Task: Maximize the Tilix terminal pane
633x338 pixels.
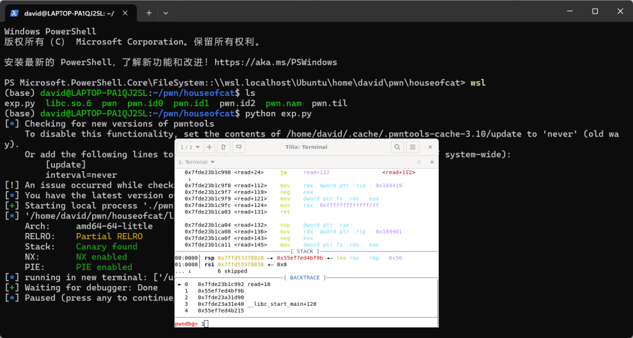Action: [x=418, y=162]
